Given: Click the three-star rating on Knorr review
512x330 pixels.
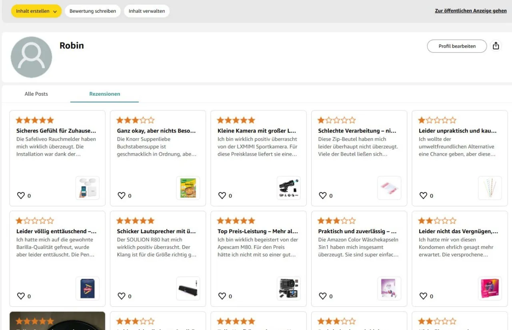Looking at the screenshot, I should click(x=135, y=120).
